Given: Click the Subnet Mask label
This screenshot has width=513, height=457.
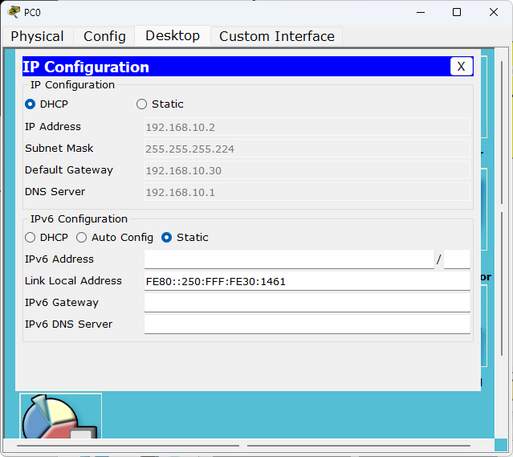Looking at the screenshot, I should click(59, 149).
